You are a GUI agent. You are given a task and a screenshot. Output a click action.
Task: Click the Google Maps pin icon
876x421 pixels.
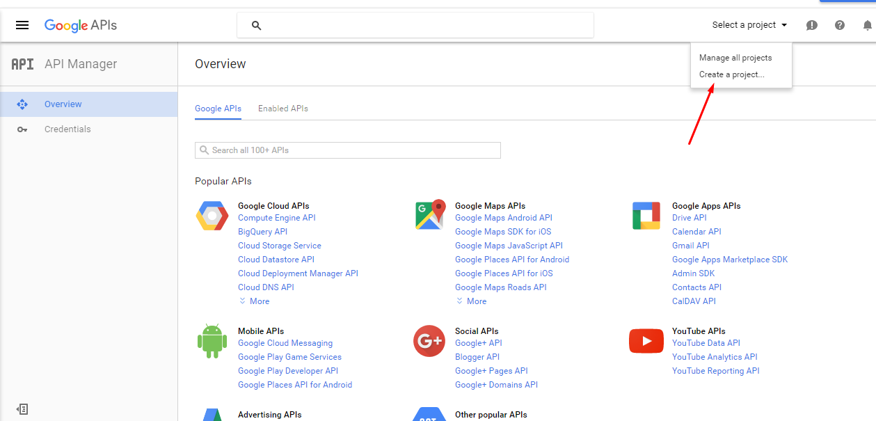tap(430, 215)
